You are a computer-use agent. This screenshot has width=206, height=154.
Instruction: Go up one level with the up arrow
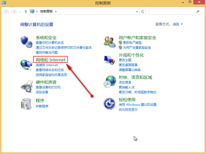(x=26, y=12)
